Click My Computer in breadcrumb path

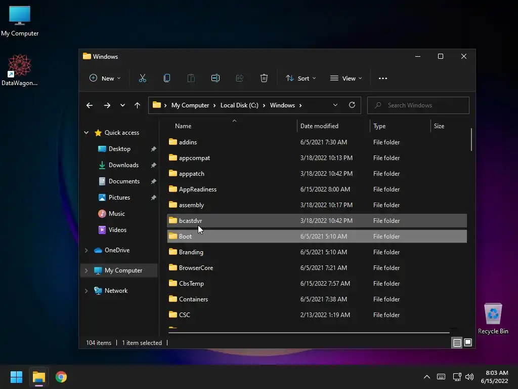click(x=190, y=105)
